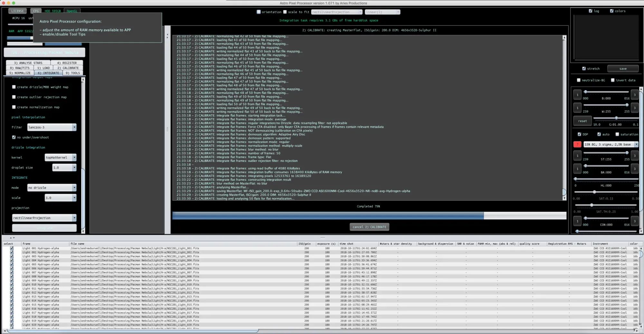Click the HDD 595GB storage indicator
This screenshot has height=334, width=644.
[52, 11]
